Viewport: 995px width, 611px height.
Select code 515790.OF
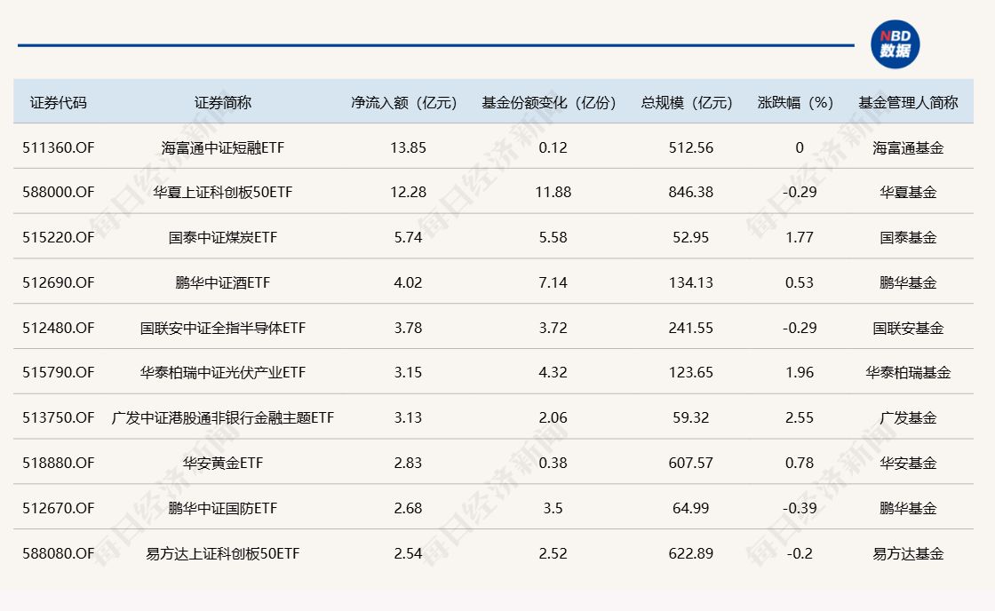point(59,372)
